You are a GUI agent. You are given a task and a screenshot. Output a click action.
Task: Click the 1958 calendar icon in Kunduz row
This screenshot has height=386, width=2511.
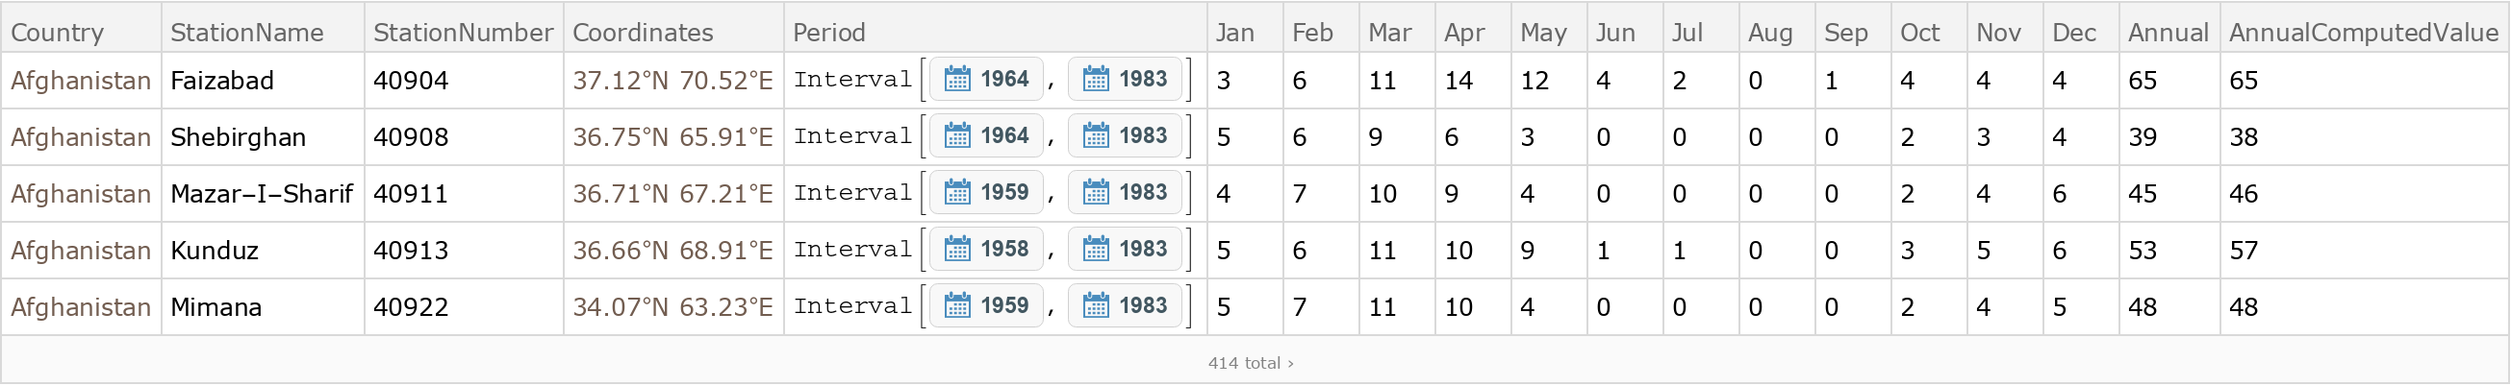tap(957, 250)
